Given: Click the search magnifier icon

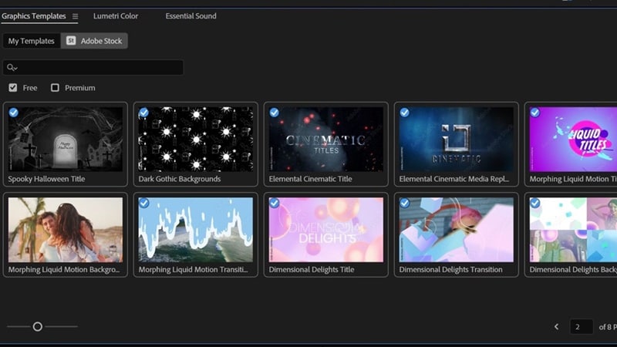Looking at the screenshot, I should point(12,68).
